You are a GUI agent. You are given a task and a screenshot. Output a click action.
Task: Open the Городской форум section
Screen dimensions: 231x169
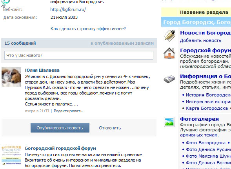206,50
